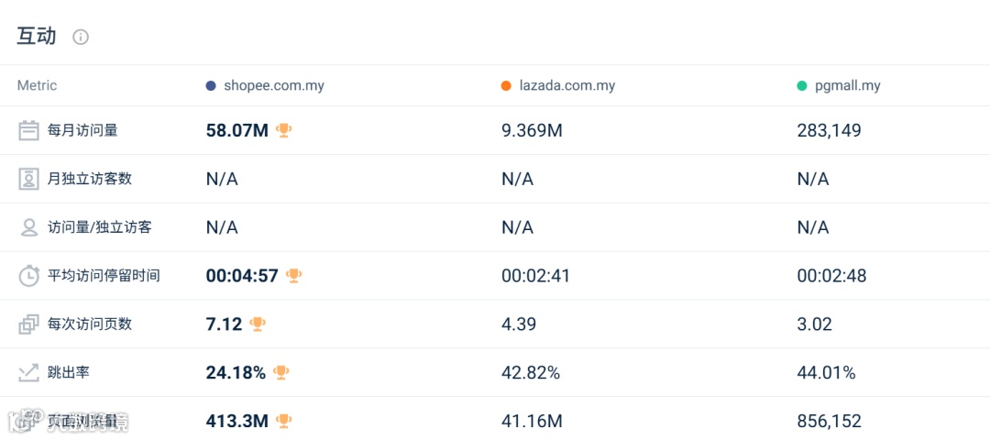Viewport: 990px width, 440px height.
Task: Click the trophy next to 7.12
Action: click(258, 324)
